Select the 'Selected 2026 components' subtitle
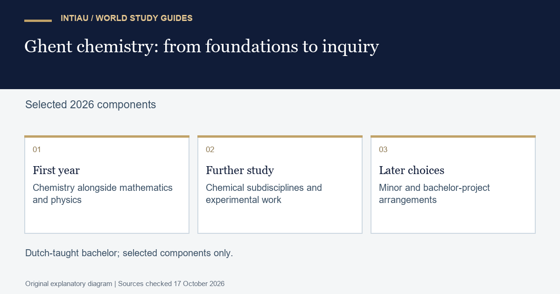Image resolution: width=560 pixels, height=294 pixels. 91,105
